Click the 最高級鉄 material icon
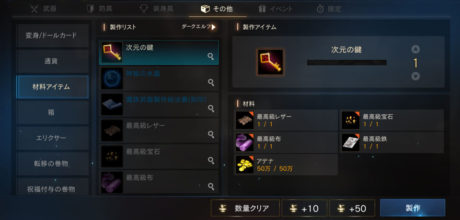Image resolution: width=460 pixels, height=220 pixels. (x=351, y=143)
